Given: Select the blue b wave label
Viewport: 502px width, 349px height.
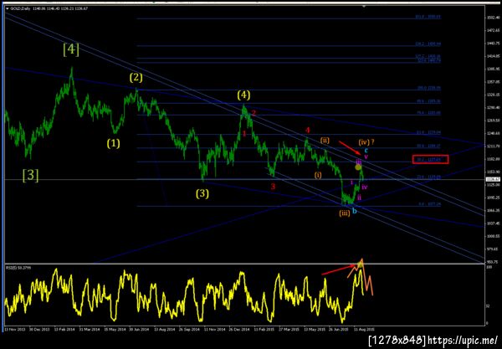Looking at the screenshot, I should 355,211.
